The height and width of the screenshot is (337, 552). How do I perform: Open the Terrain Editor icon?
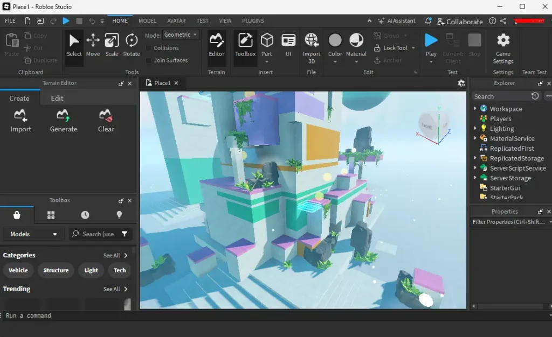click(x=217, y=45)
